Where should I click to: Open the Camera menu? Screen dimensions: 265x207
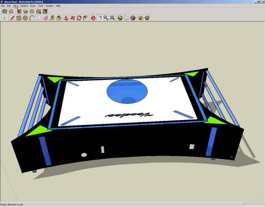(x=24, y=6)
